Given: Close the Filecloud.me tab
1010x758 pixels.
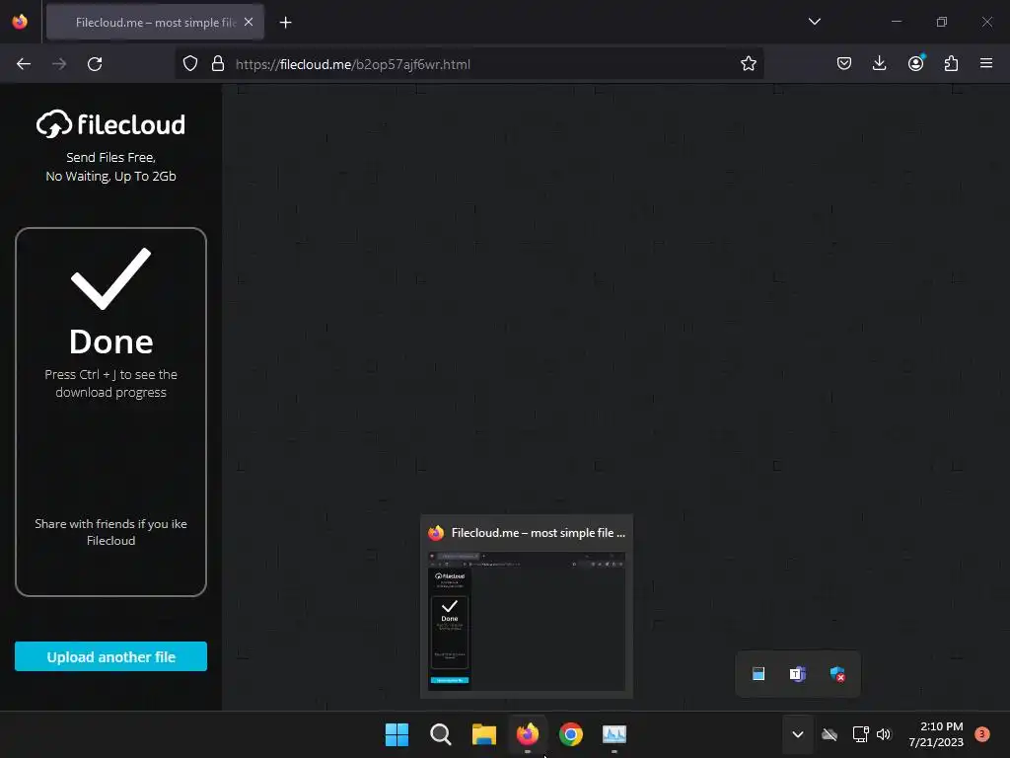Looking at the screenshot, I should (x=249, y=22).
